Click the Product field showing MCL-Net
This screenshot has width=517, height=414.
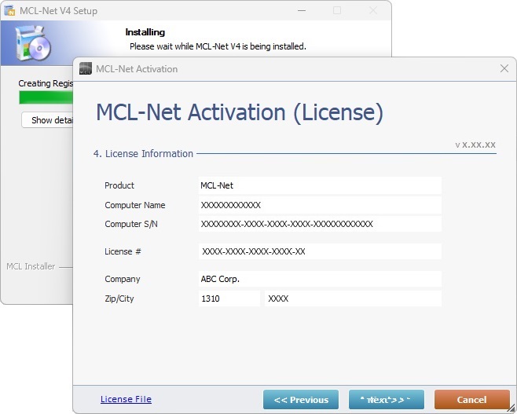320,185
